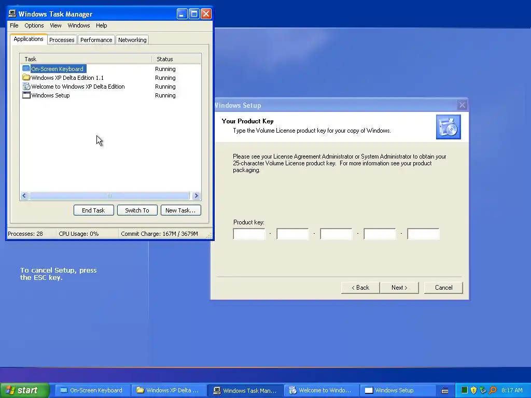The width and height of the screenshot is (531, 398).
Task: Select Windows XP Delta Edition 1.1 task
Action: tap(110, 78)
